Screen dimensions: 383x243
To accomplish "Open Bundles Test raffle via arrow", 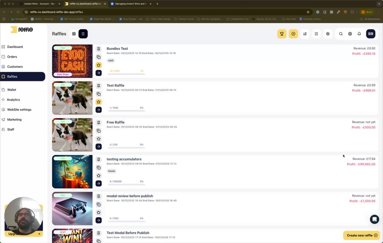I will click(x=98, y=73).
